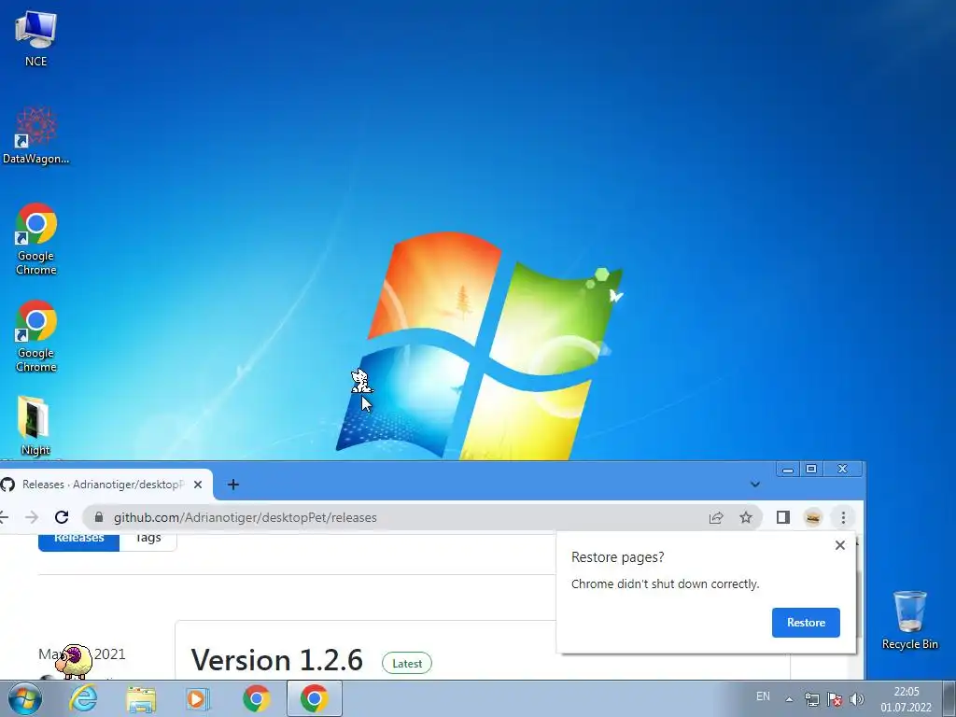Click the sheep desktop pet near taskbar
956x717 pixels.
[73, 661]
